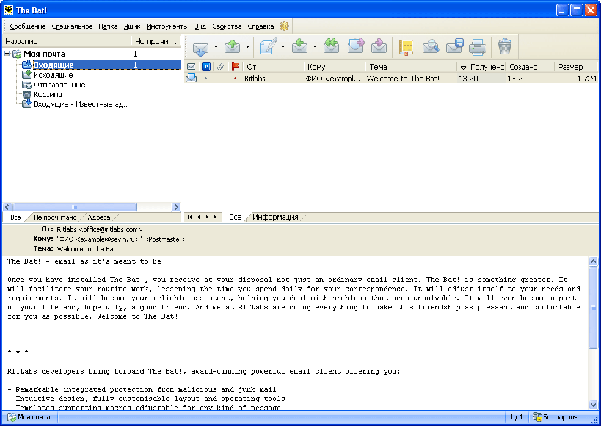This screenshot has width=601, height=426.
Task: Click the Reply icon with green arrow
Action: pos(299,46)
